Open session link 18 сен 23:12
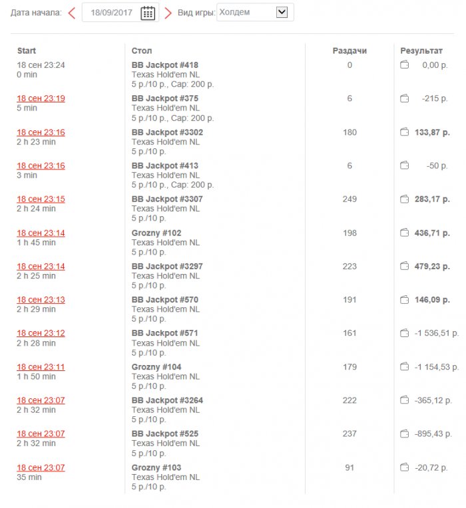Screen dimensions: 466x508 [41, 333]
